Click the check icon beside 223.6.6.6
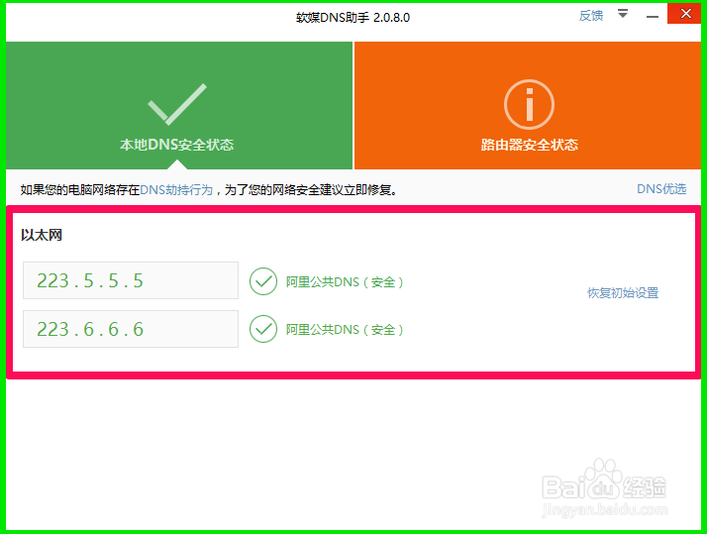The image size is (707, 534). [263, 329]
